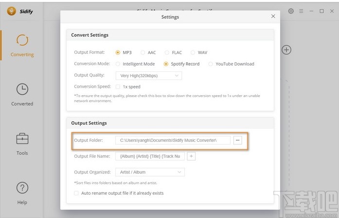Select FLAC output format
The width and height of the screenshot is (339, 218).
click(x=167, y=52)
